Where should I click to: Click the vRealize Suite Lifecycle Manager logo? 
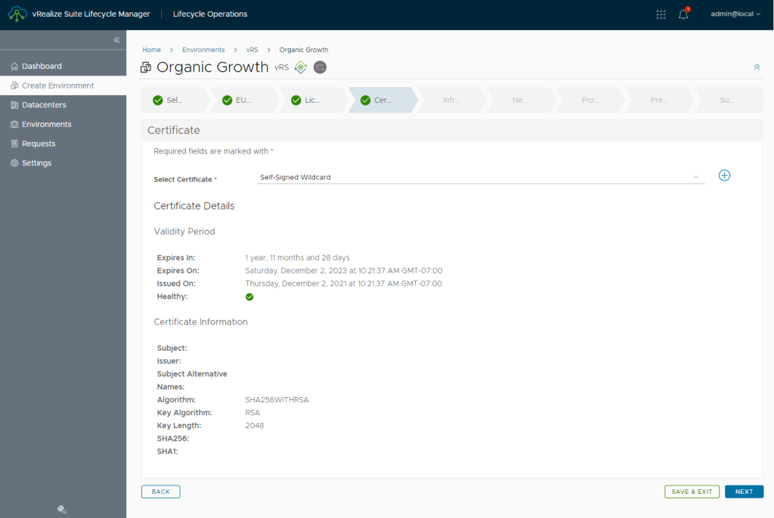click(x=17, y=14)
